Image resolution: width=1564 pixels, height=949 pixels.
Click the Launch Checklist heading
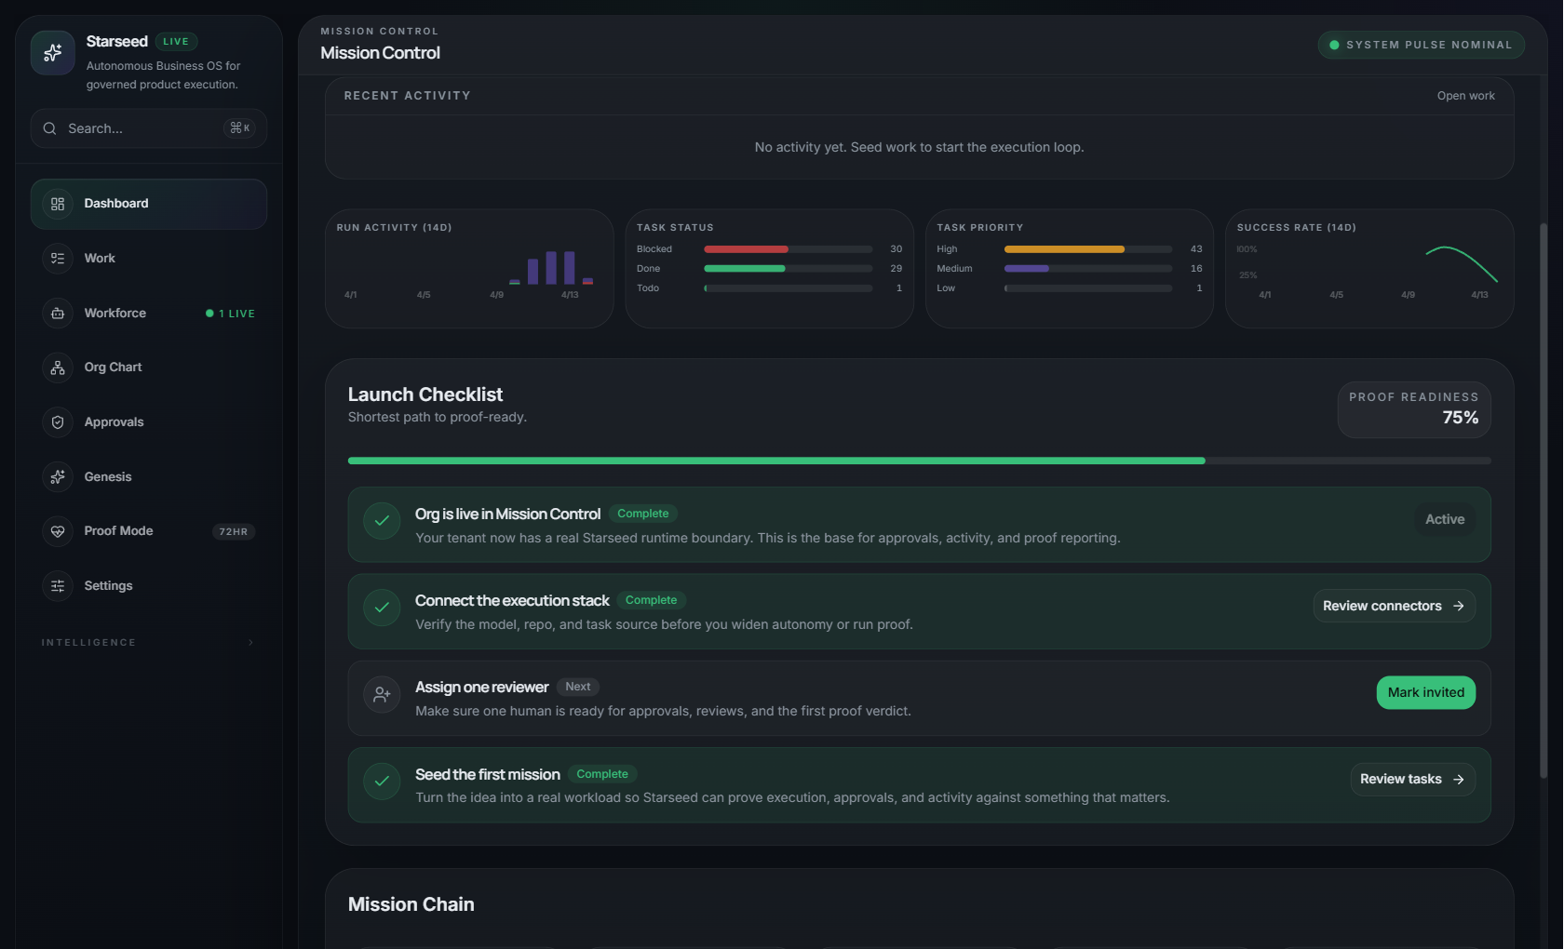(x=425, y=394)
